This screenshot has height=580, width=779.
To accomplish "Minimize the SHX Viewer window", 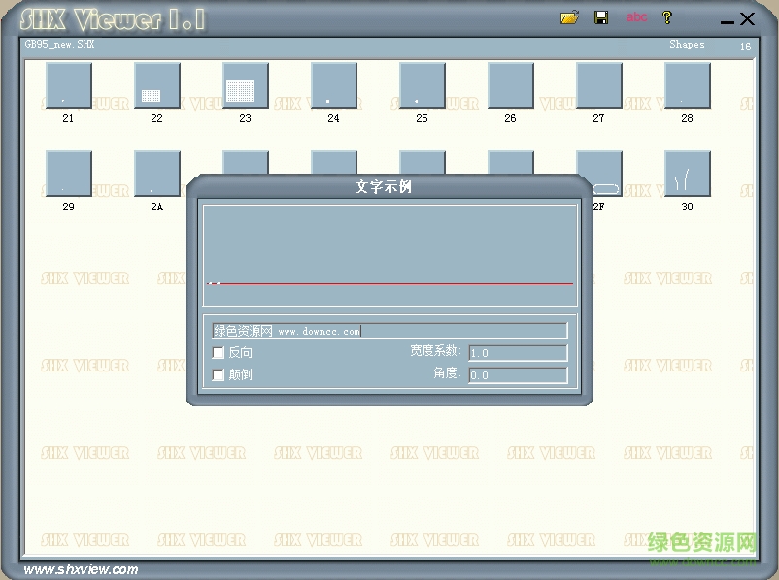I will pos(728,20).
